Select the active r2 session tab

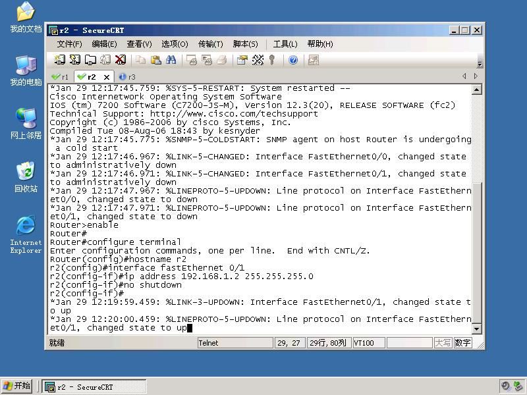coord(91,77)
